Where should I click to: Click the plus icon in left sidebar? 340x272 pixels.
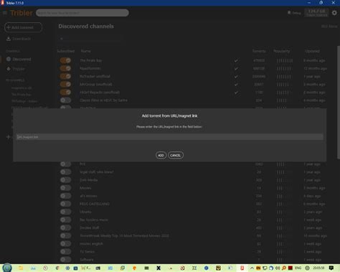(x=8, y=137)
